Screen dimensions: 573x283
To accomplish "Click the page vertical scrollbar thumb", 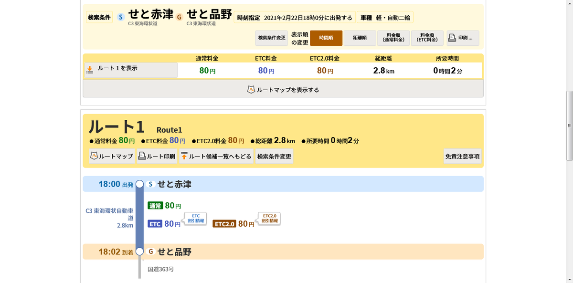I will point(569,125).
